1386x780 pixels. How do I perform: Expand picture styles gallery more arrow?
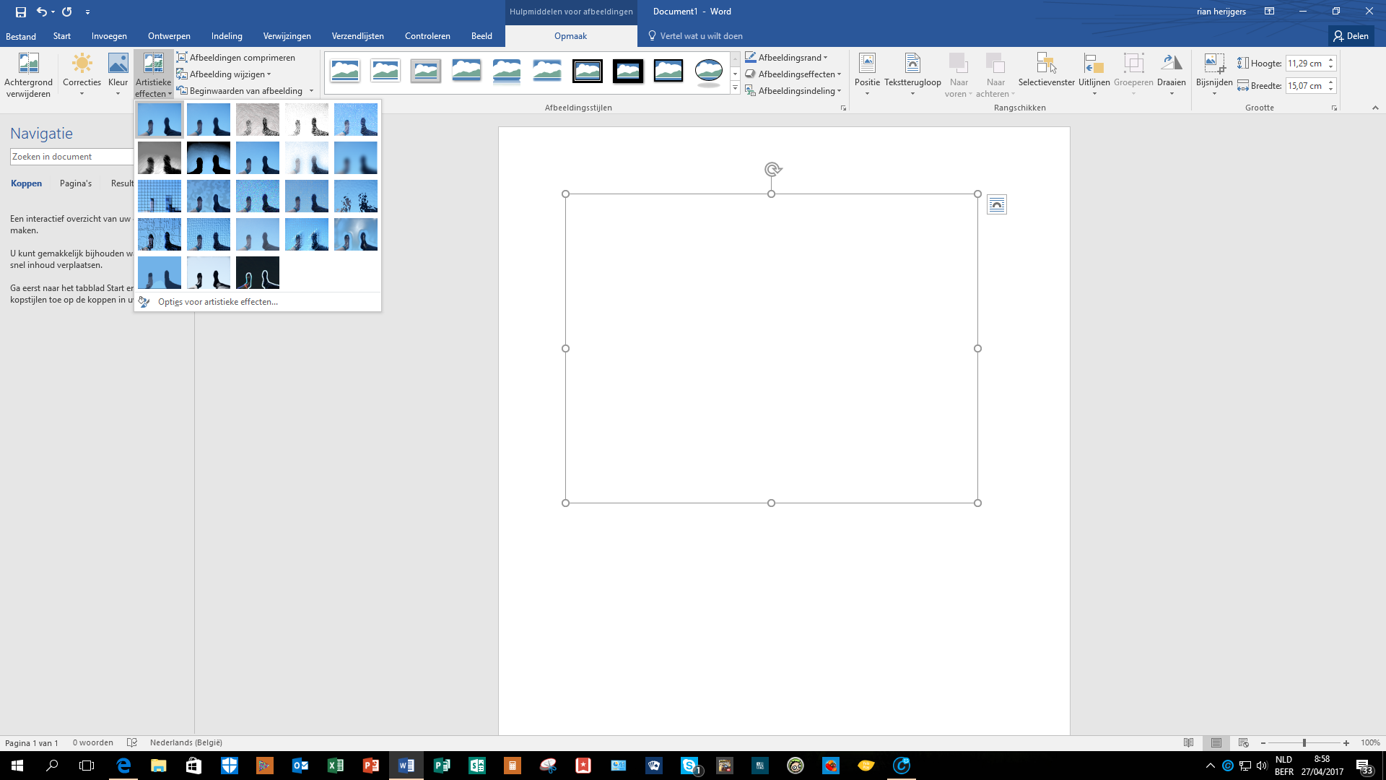735,88
